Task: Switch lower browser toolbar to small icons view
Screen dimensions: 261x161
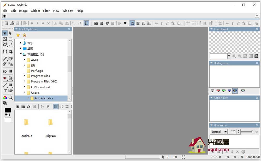Action: point(61,106)
